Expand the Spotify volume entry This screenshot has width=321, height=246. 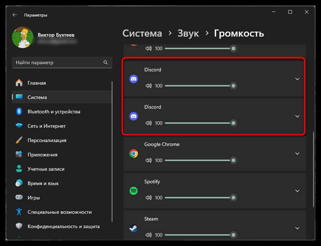297,191
